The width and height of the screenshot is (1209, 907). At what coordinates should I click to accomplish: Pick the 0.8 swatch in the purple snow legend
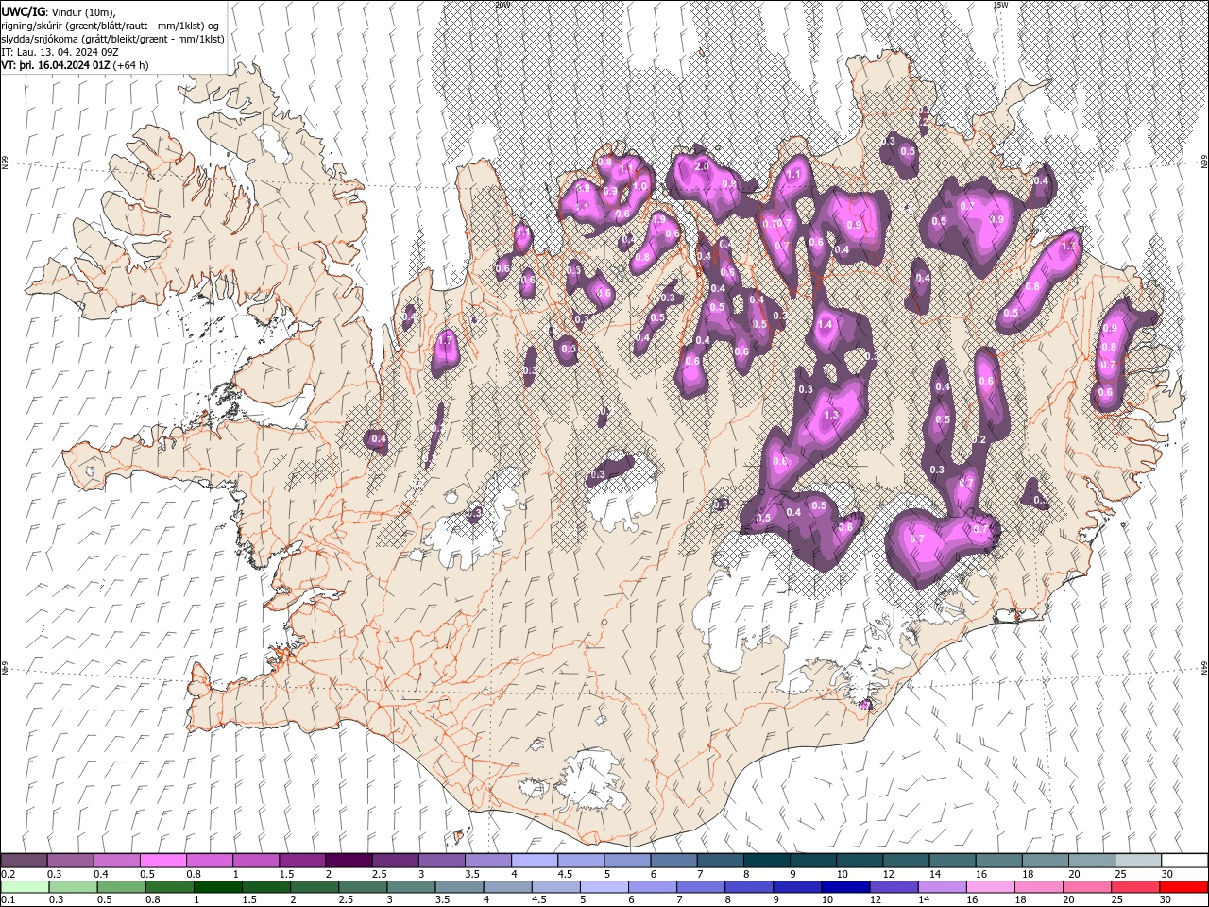coord(209,861)
